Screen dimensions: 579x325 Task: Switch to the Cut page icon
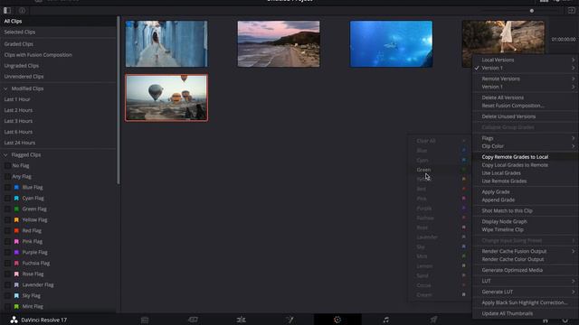coord(193,320)
